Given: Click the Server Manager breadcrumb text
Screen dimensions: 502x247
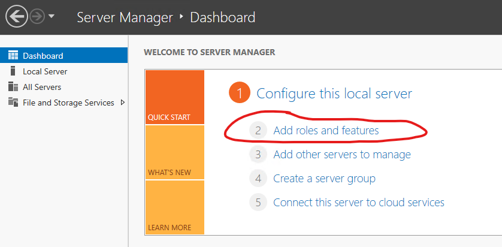Looking at the screenshot, I should (125, 17).
